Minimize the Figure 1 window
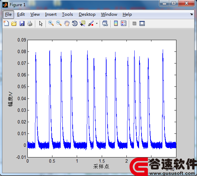The image size is (197, 176). tap(164, 3)
